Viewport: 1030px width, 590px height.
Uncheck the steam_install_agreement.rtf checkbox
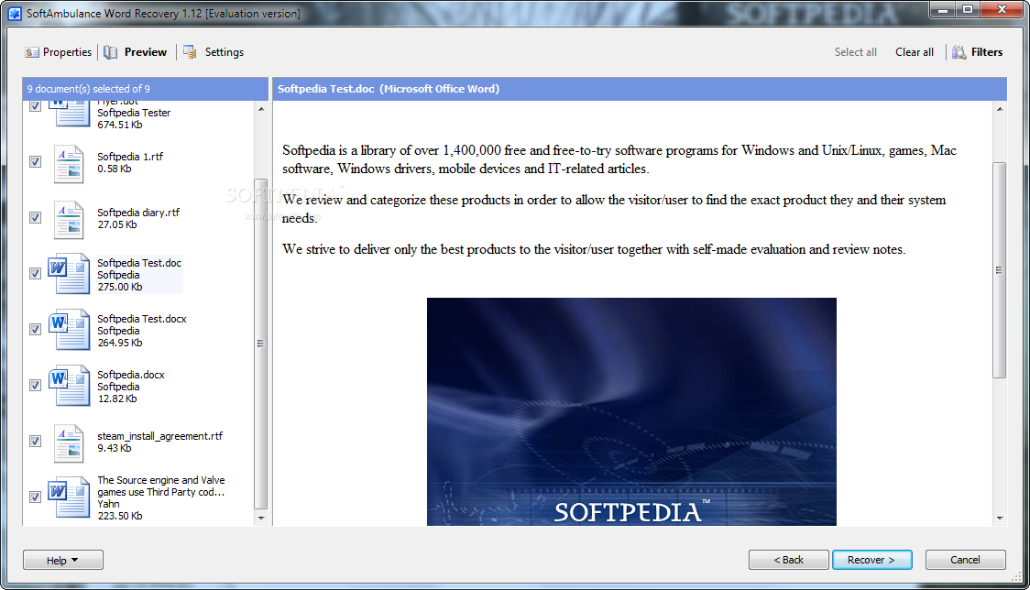[x=36, y=441]
